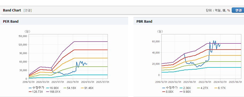244x97 pixels.
Task: Click the 2025/06/01 date on the PBR chart
Action: point(235,82)
